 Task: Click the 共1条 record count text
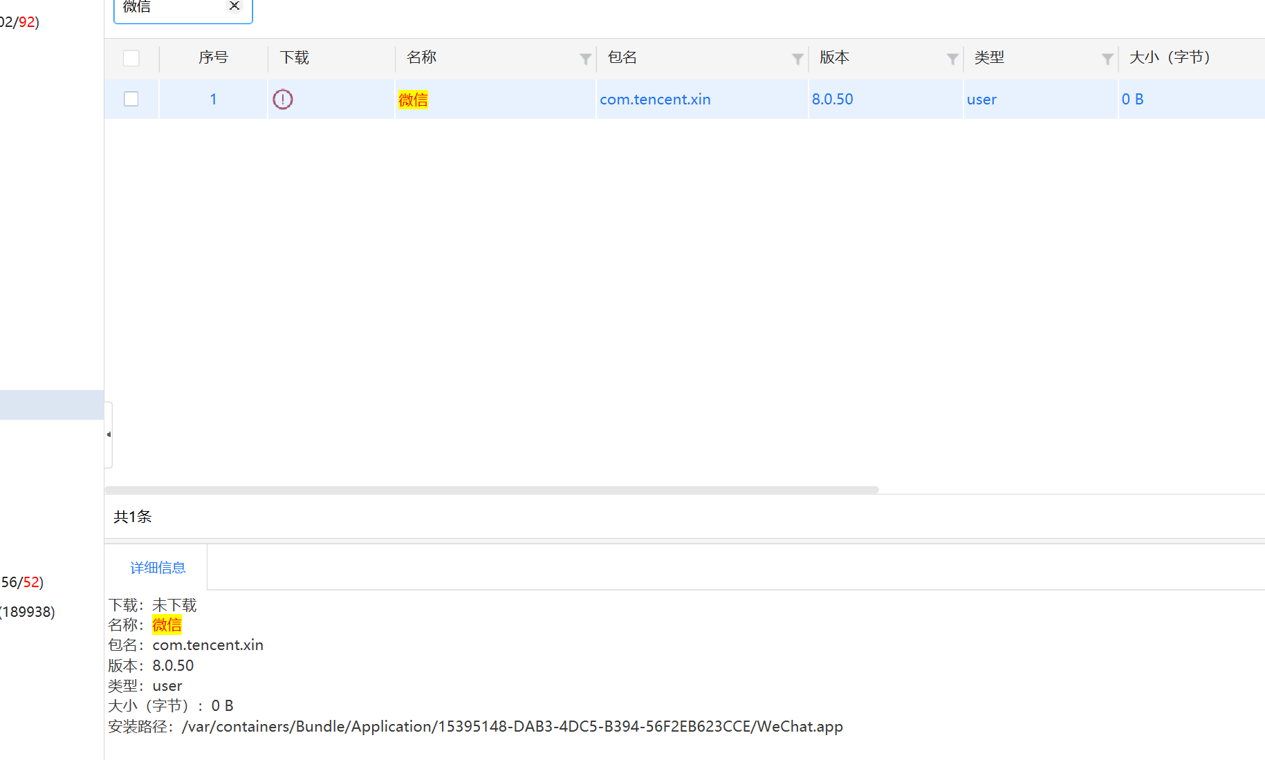point(133,517)
